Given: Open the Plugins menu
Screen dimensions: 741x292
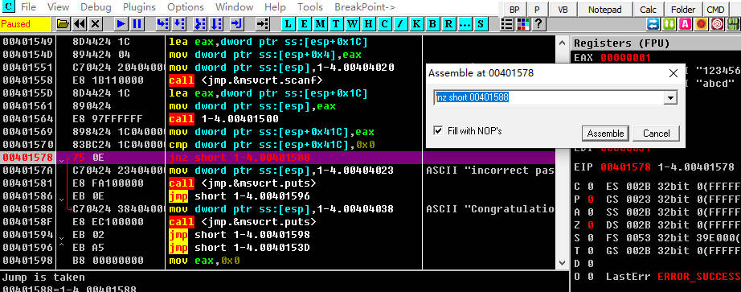Looking at the screenshot, I should (139, 7).
